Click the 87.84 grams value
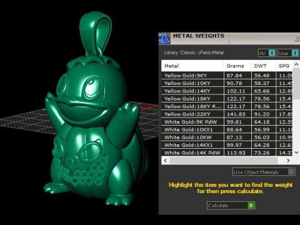 click(234, 76)
